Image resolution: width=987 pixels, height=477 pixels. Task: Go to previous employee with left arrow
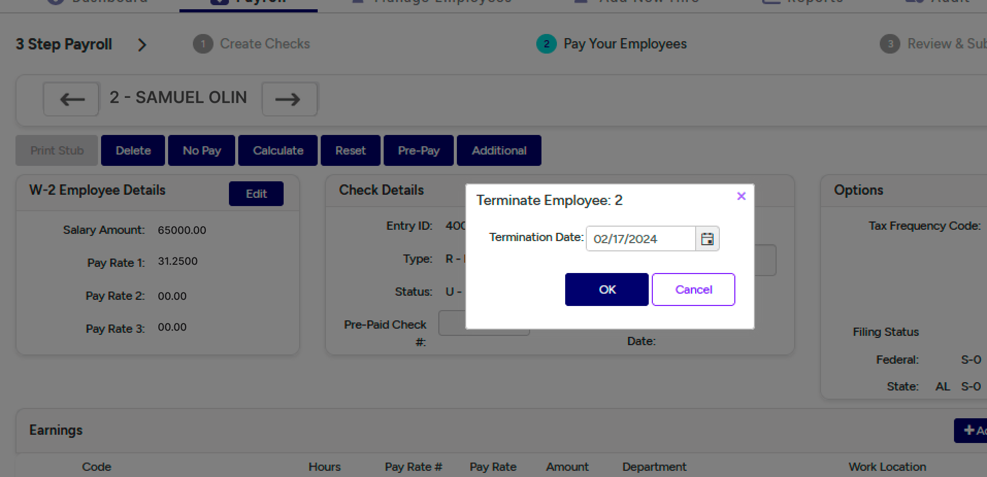coord(71,99)
